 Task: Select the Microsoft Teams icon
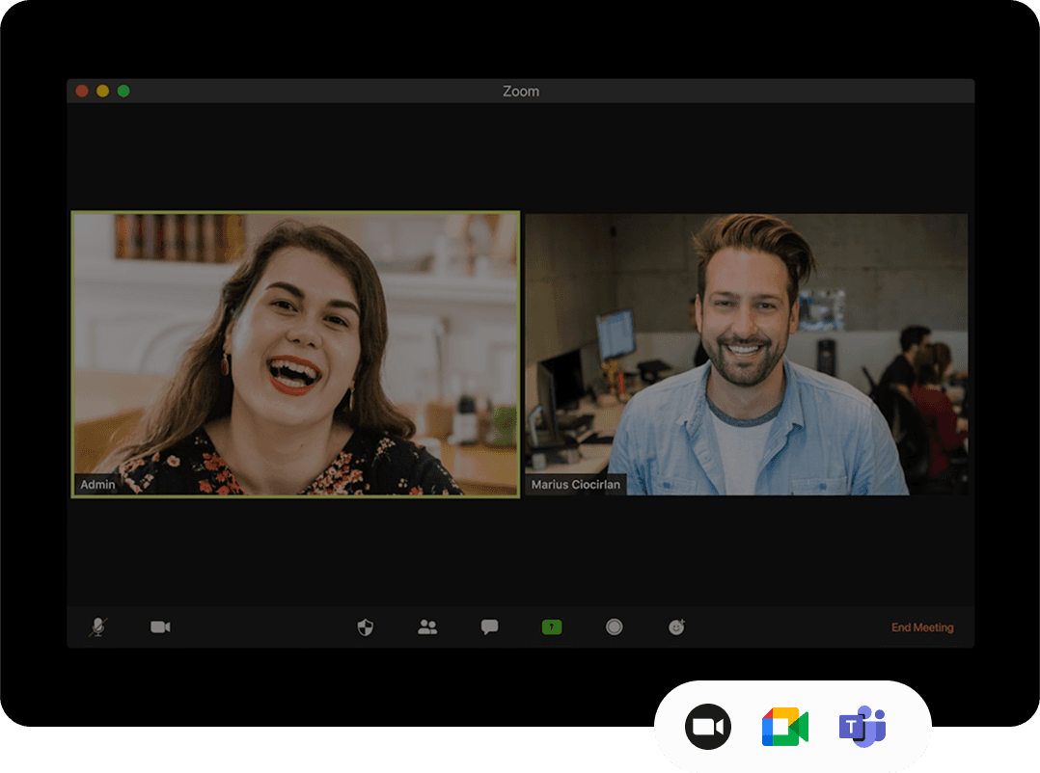tap(862, 727)
